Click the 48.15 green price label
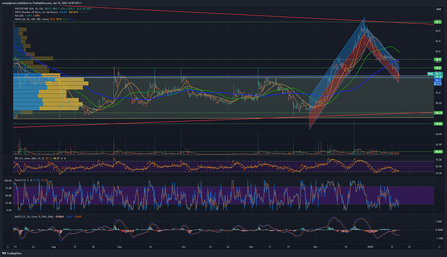The width and height of the screenshot is (447, 257). [438, 113]
